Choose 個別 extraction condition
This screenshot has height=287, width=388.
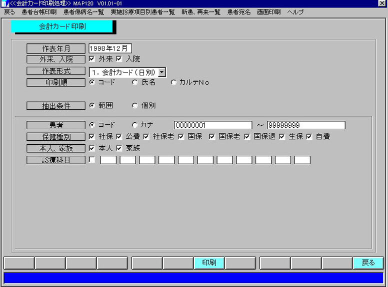[x=135, y=106]
